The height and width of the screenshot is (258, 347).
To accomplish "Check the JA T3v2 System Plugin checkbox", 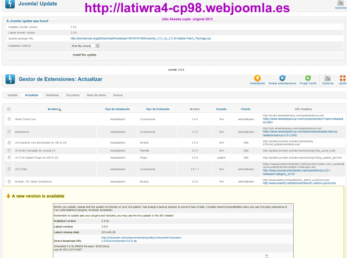I will click(9, 157).
